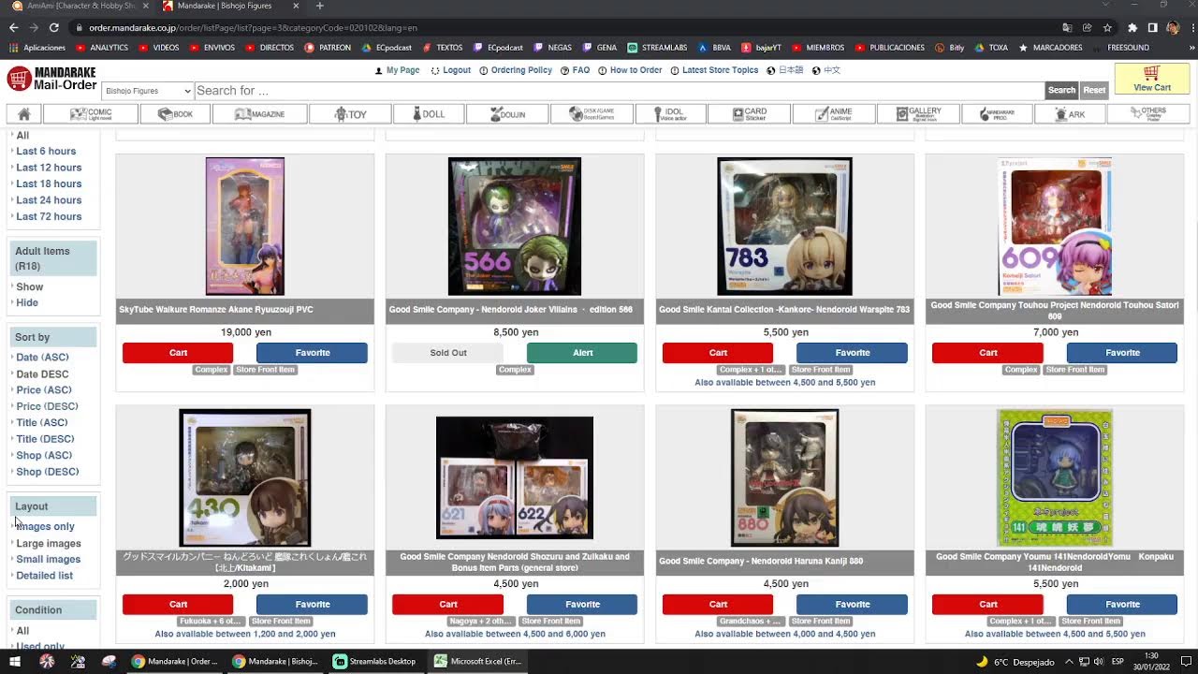Switch to the AmiAmi Chrome tab

click(80, 6)
